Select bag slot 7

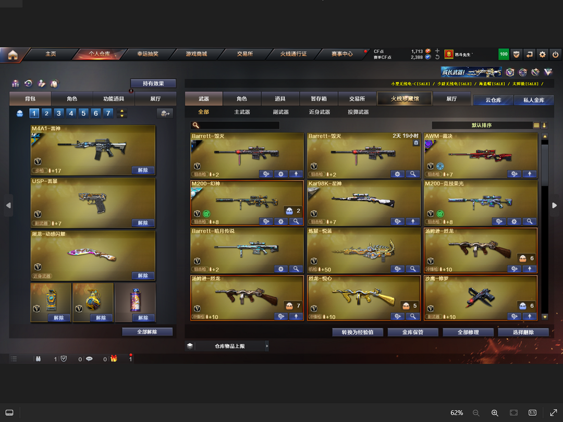click(108, 114)
